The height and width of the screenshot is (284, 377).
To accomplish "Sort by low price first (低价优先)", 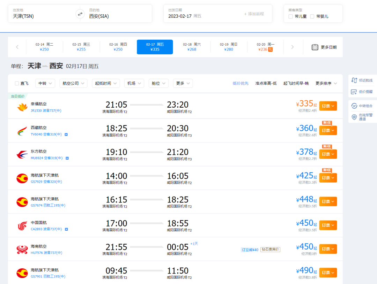I will (241, 83).
